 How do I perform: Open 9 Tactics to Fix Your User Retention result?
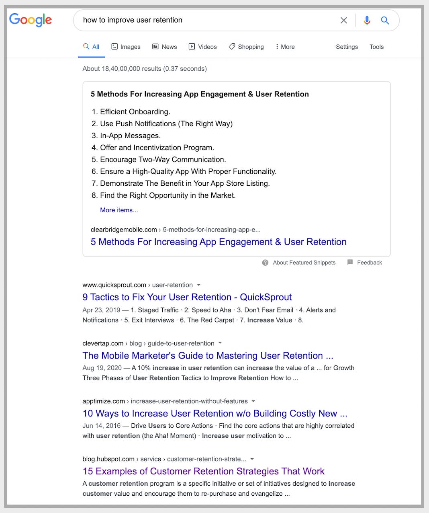point(187,297)
